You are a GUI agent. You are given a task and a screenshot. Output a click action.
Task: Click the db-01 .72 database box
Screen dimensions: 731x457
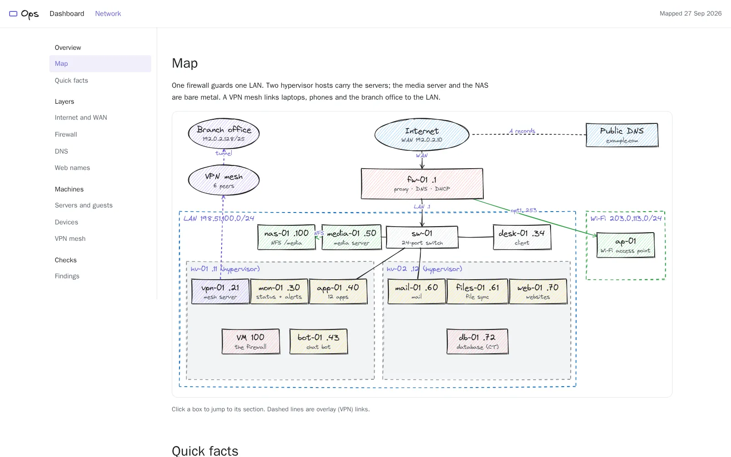[477, 341]
